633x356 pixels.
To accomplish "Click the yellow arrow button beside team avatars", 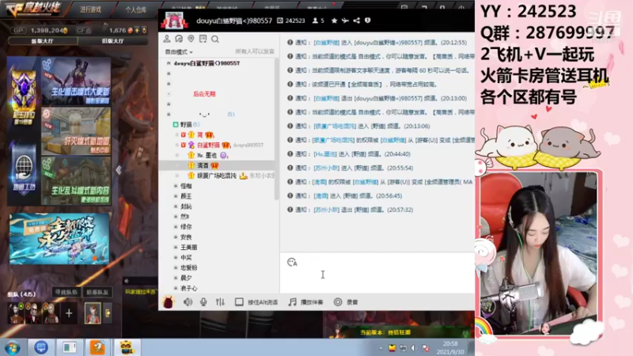I will (108, 312).
